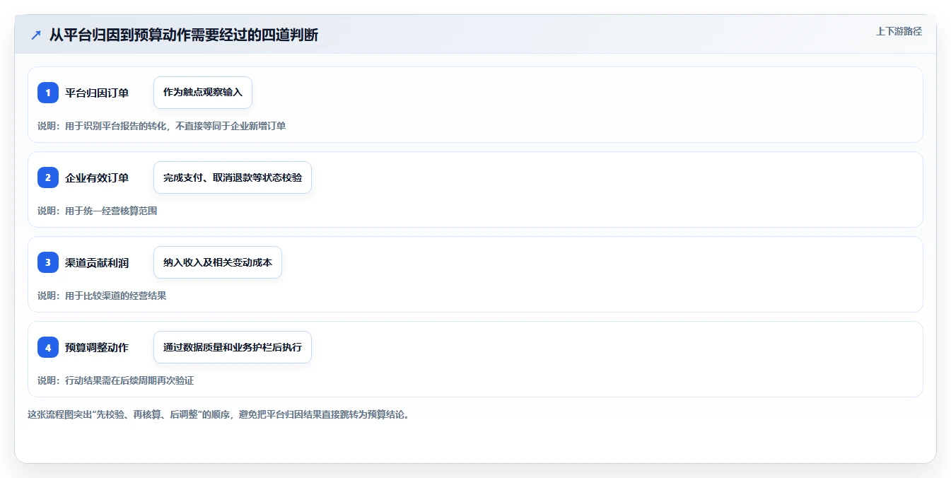
Task: Click the 企业有效订单 step title
Action: pyautogui.click(x=97, y=177)
